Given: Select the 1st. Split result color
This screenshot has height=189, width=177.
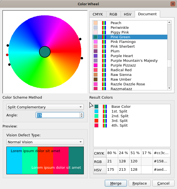Looking at the screenshot, I should [x=119, y=111].
